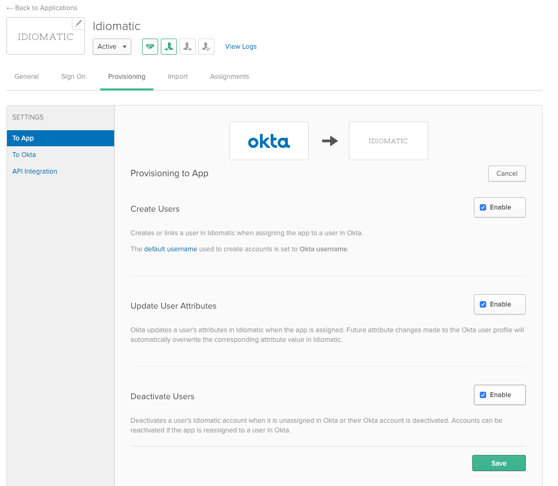Click the Create Users heading
The width and height of the screenshot is (558, 486).
click(x=155, y=209)
